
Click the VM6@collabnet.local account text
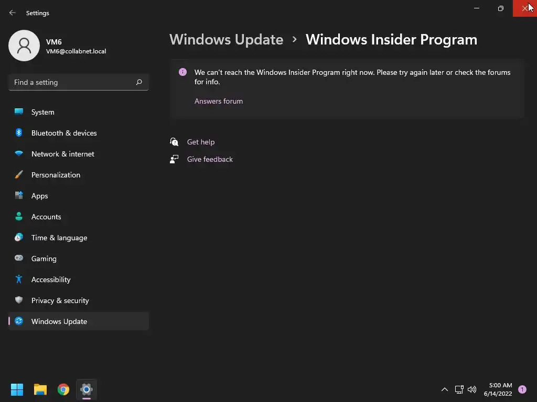76,51
